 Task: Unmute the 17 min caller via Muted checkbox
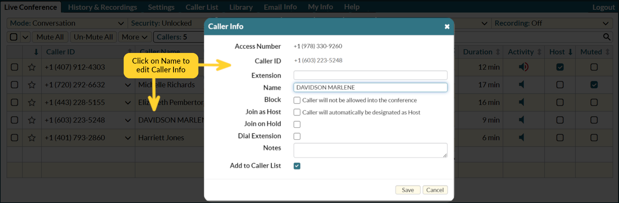click(594, 85)
